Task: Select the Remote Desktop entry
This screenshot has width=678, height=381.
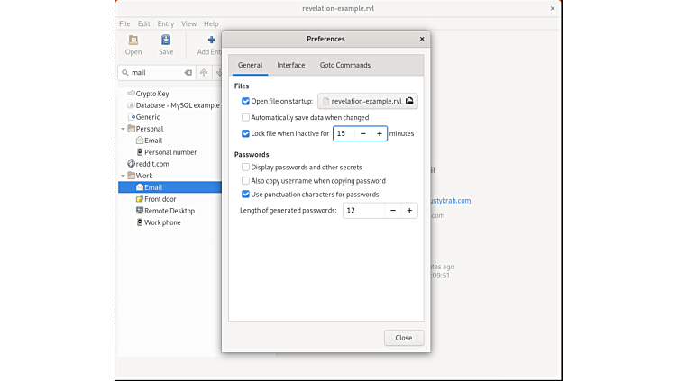Action: coord(169,211)
